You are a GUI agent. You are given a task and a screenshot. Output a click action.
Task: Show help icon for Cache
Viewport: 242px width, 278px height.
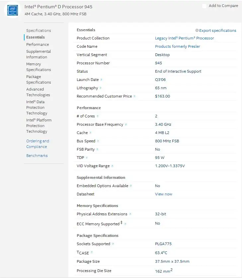pos(90,133)
